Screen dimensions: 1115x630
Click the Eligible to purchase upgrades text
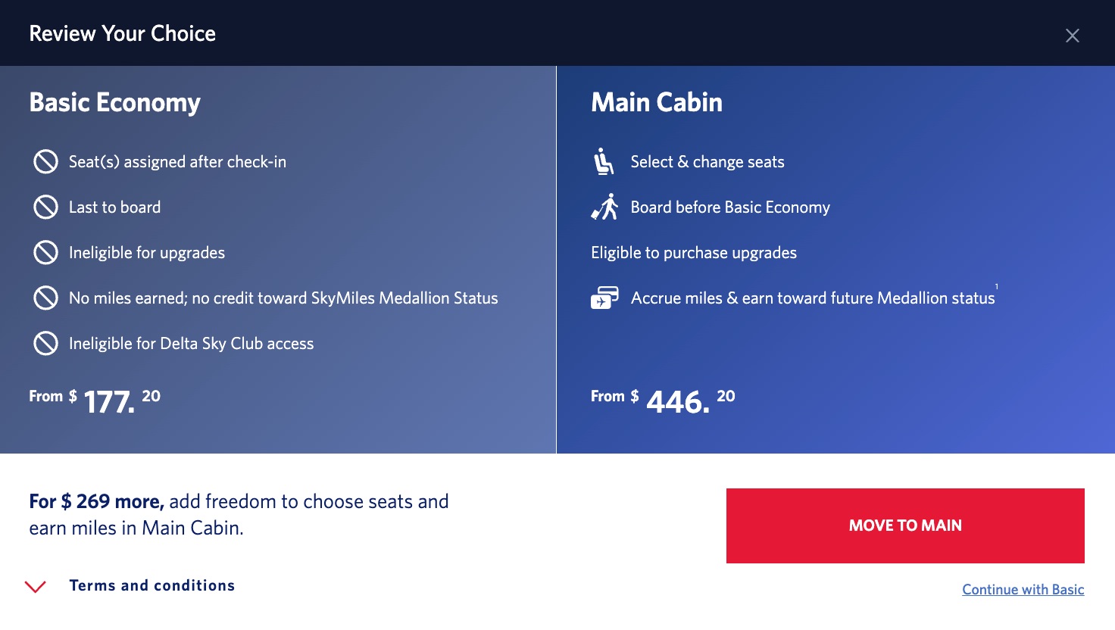693,252
